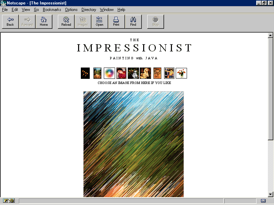Click the Open location button
Screen dimensions: 274x205
(x=100, y=22)
